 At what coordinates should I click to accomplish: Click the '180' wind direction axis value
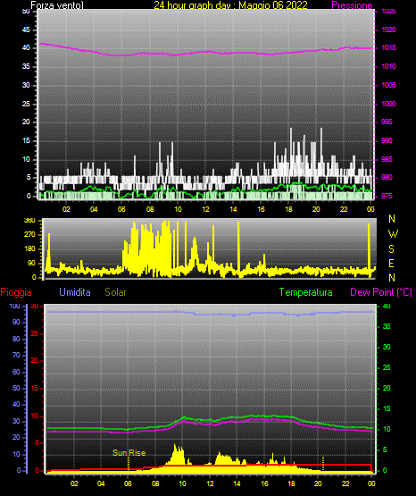tap(29, 249)
